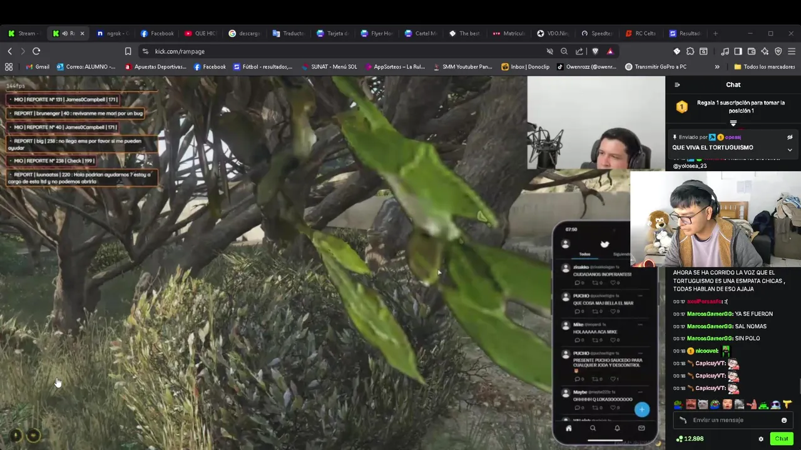Switch to the Speedtest tab
The height and width of the screenshot is (450, 801).
[597, 33]
